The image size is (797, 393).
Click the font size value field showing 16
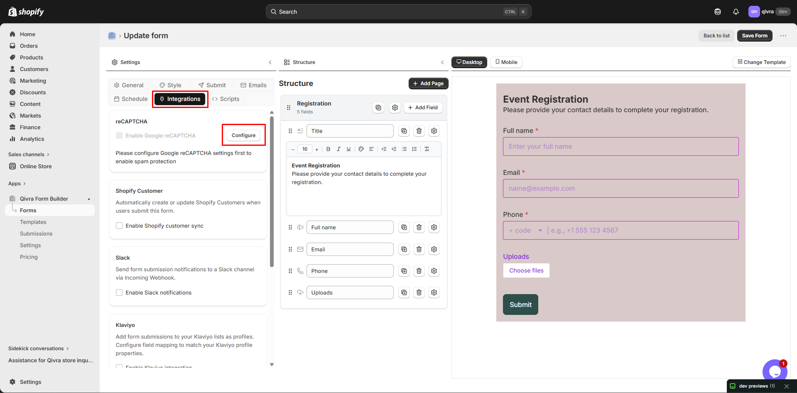pyautogui.click(x=305, y=149)
